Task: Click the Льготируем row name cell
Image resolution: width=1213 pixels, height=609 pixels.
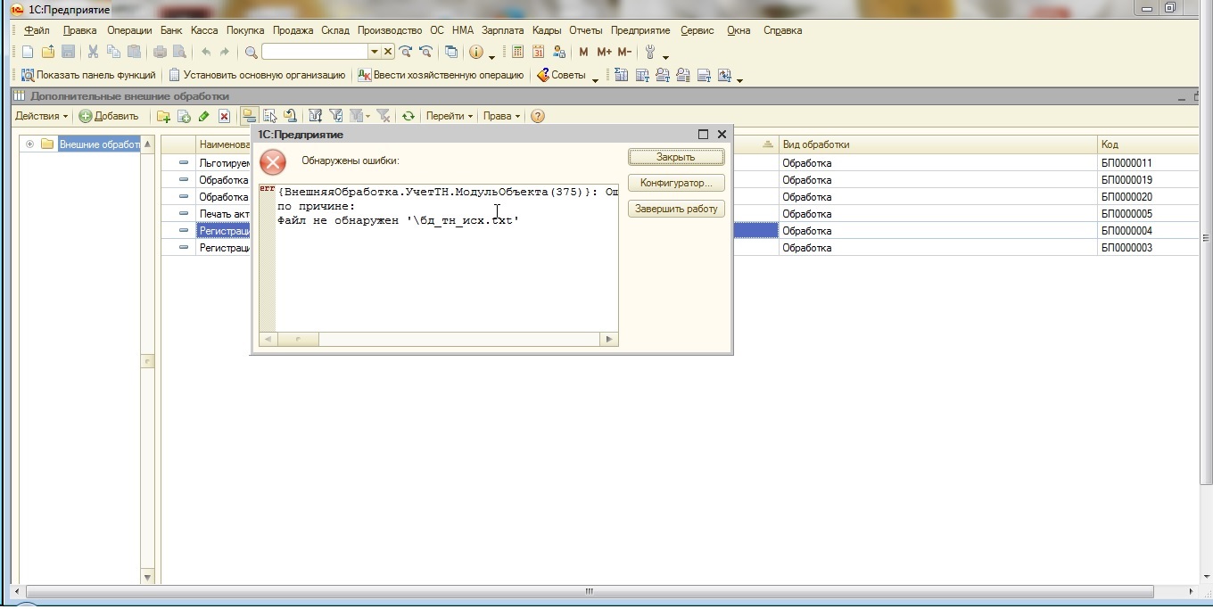Action: click(224, 163)
